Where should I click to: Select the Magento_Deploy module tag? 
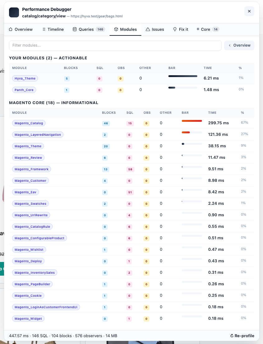(28, 261)
